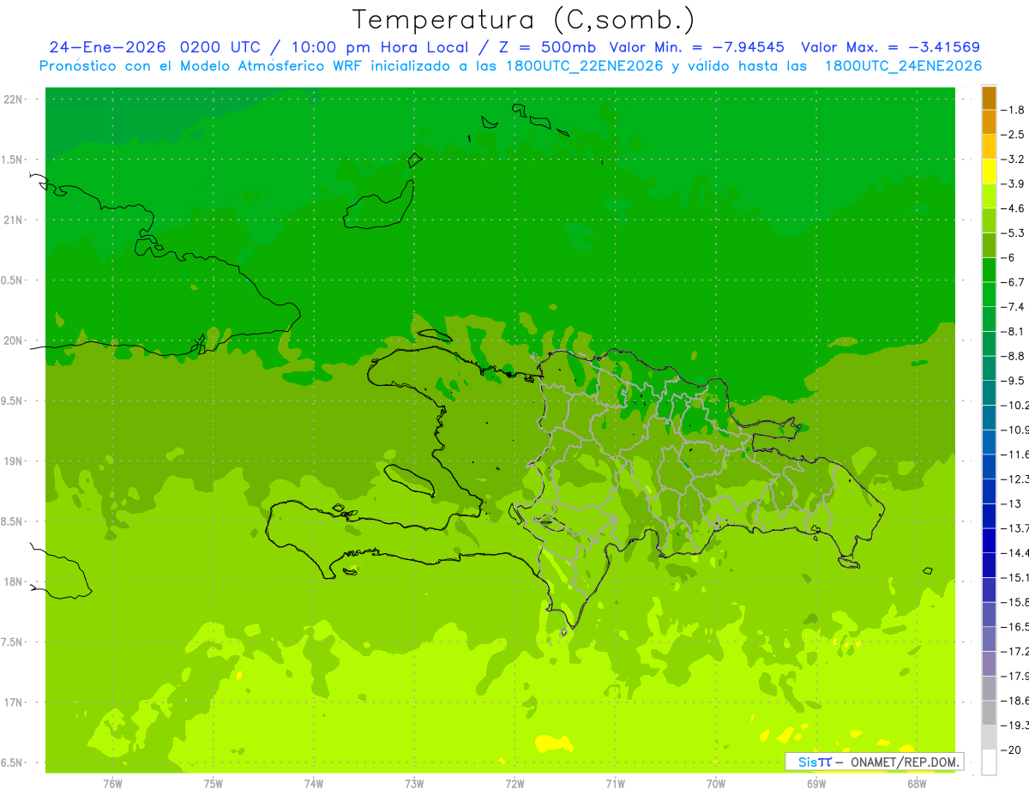Click the "20N" latitude label
Screen dimensions: 1029x795
(14, 340)
